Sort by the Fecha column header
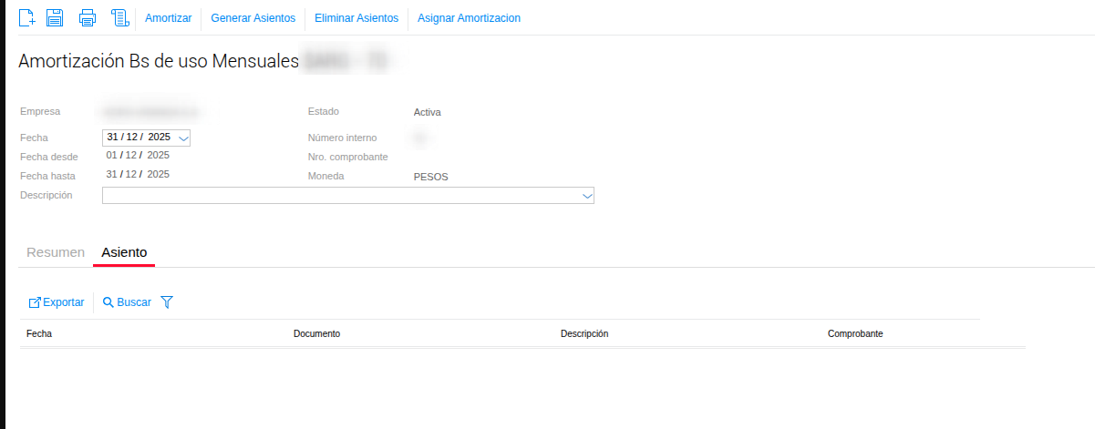Screen dimensions: 1095x429 (39, 334)
